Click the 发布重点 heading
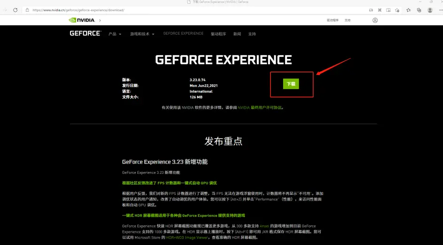 pos(223,141)
